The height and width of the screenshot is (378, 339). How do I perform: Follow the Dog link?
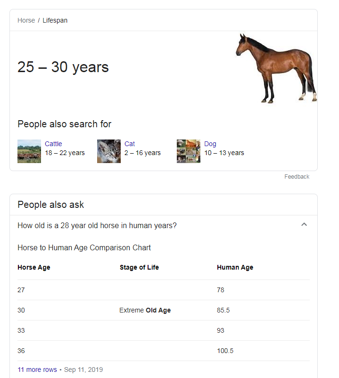210,144
